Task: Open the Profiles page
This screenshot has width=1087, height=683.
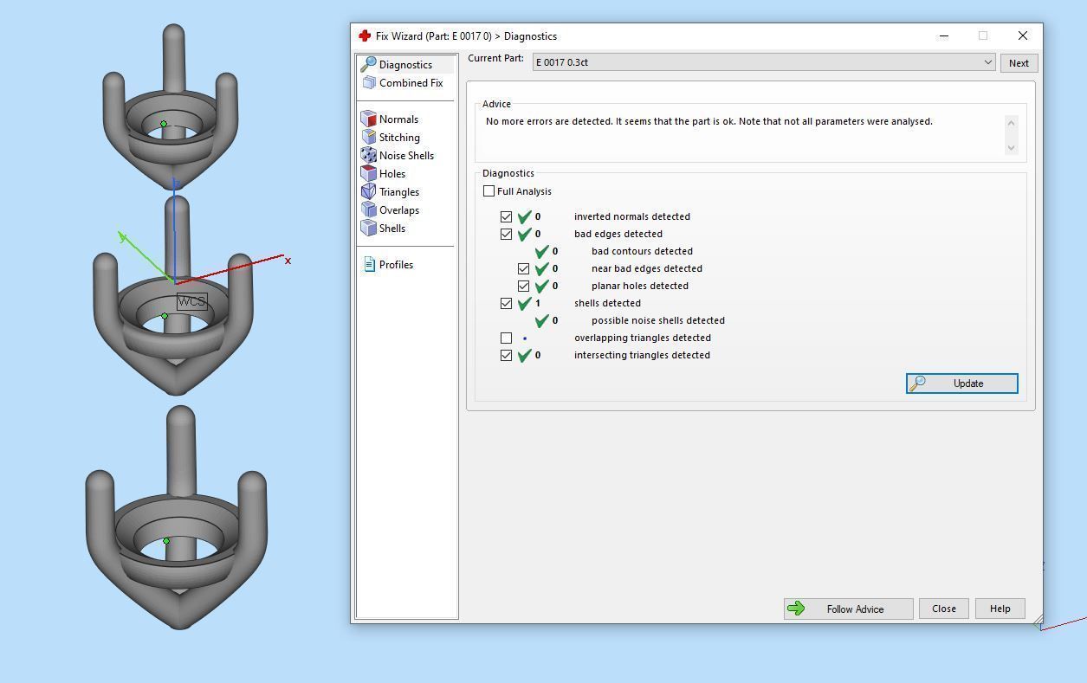Action: [396, 264]
